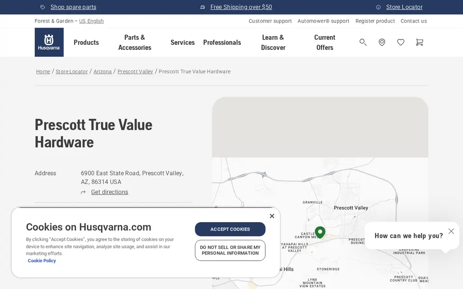The width and height of the screenshot is (463, 289).
Task: Open the search magnifier icon
Action: [x=363, y=42]
